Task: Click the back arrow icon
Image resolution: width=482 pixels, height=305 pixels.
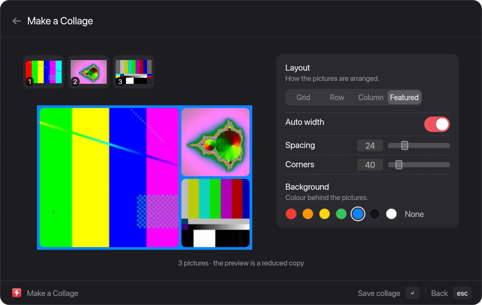Action: 17,21
